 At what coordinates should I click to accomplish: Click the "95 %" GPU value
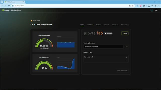pos(44,68)
